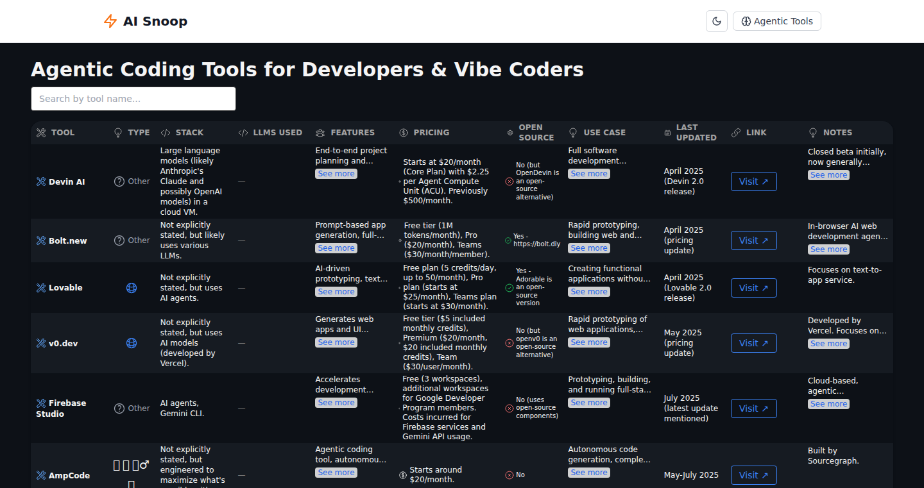Screen dimensions: 924x488
Task: Click the tool icon next to Devin AI
Action: pos(41,182)
